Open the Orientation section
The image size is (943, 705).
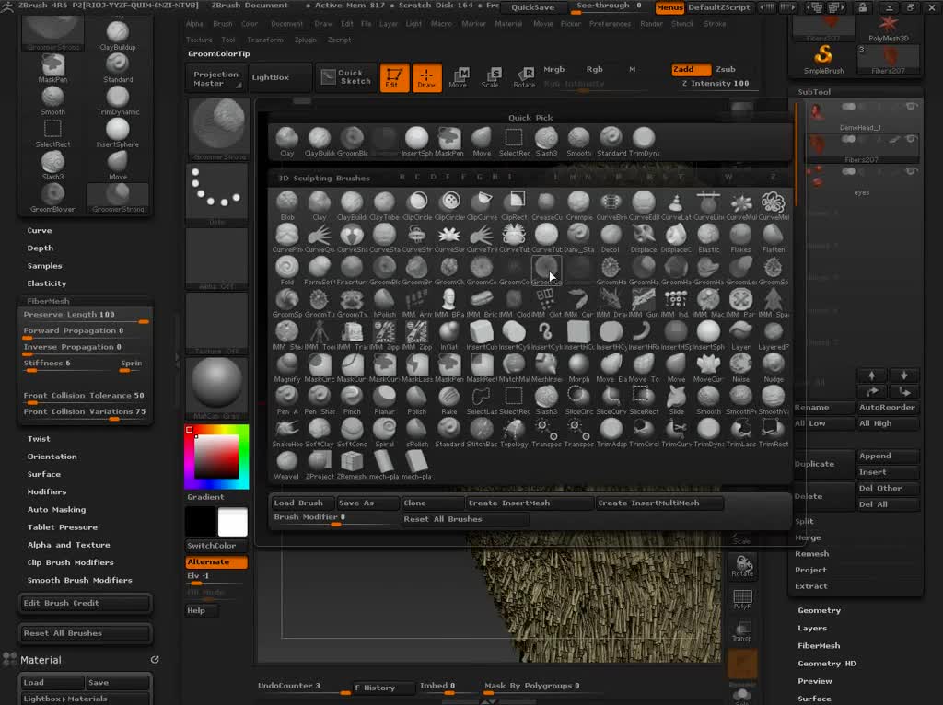point(52,457)
